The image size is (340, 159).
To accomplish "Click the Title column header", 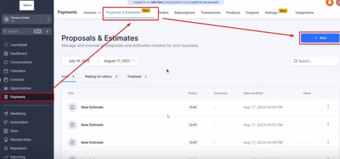I will pos(70,93).
